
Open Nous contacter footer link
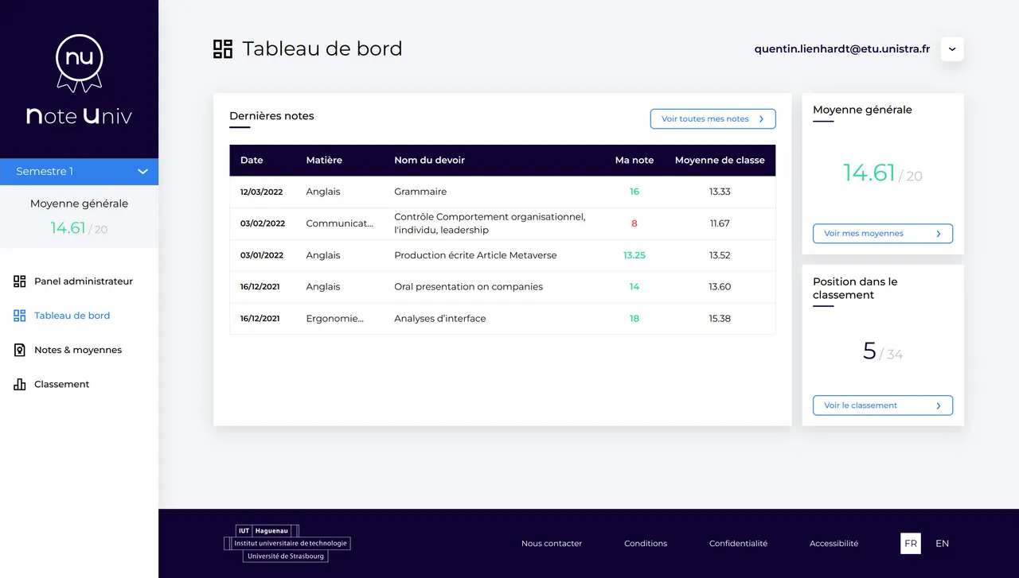point(552,544)
